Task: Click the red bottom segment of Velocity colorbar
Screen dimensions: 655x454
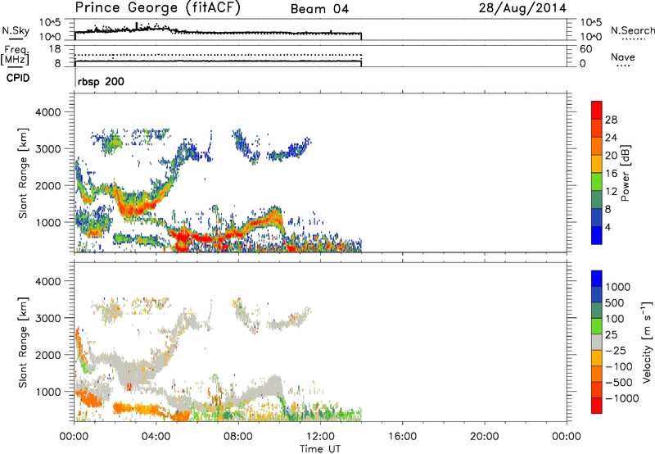Action: click(597, 406)
